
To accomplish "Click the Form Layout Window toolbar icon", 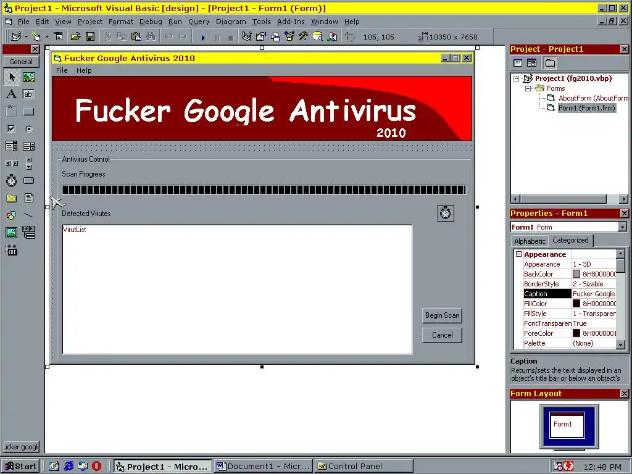I will coord(275,36).
